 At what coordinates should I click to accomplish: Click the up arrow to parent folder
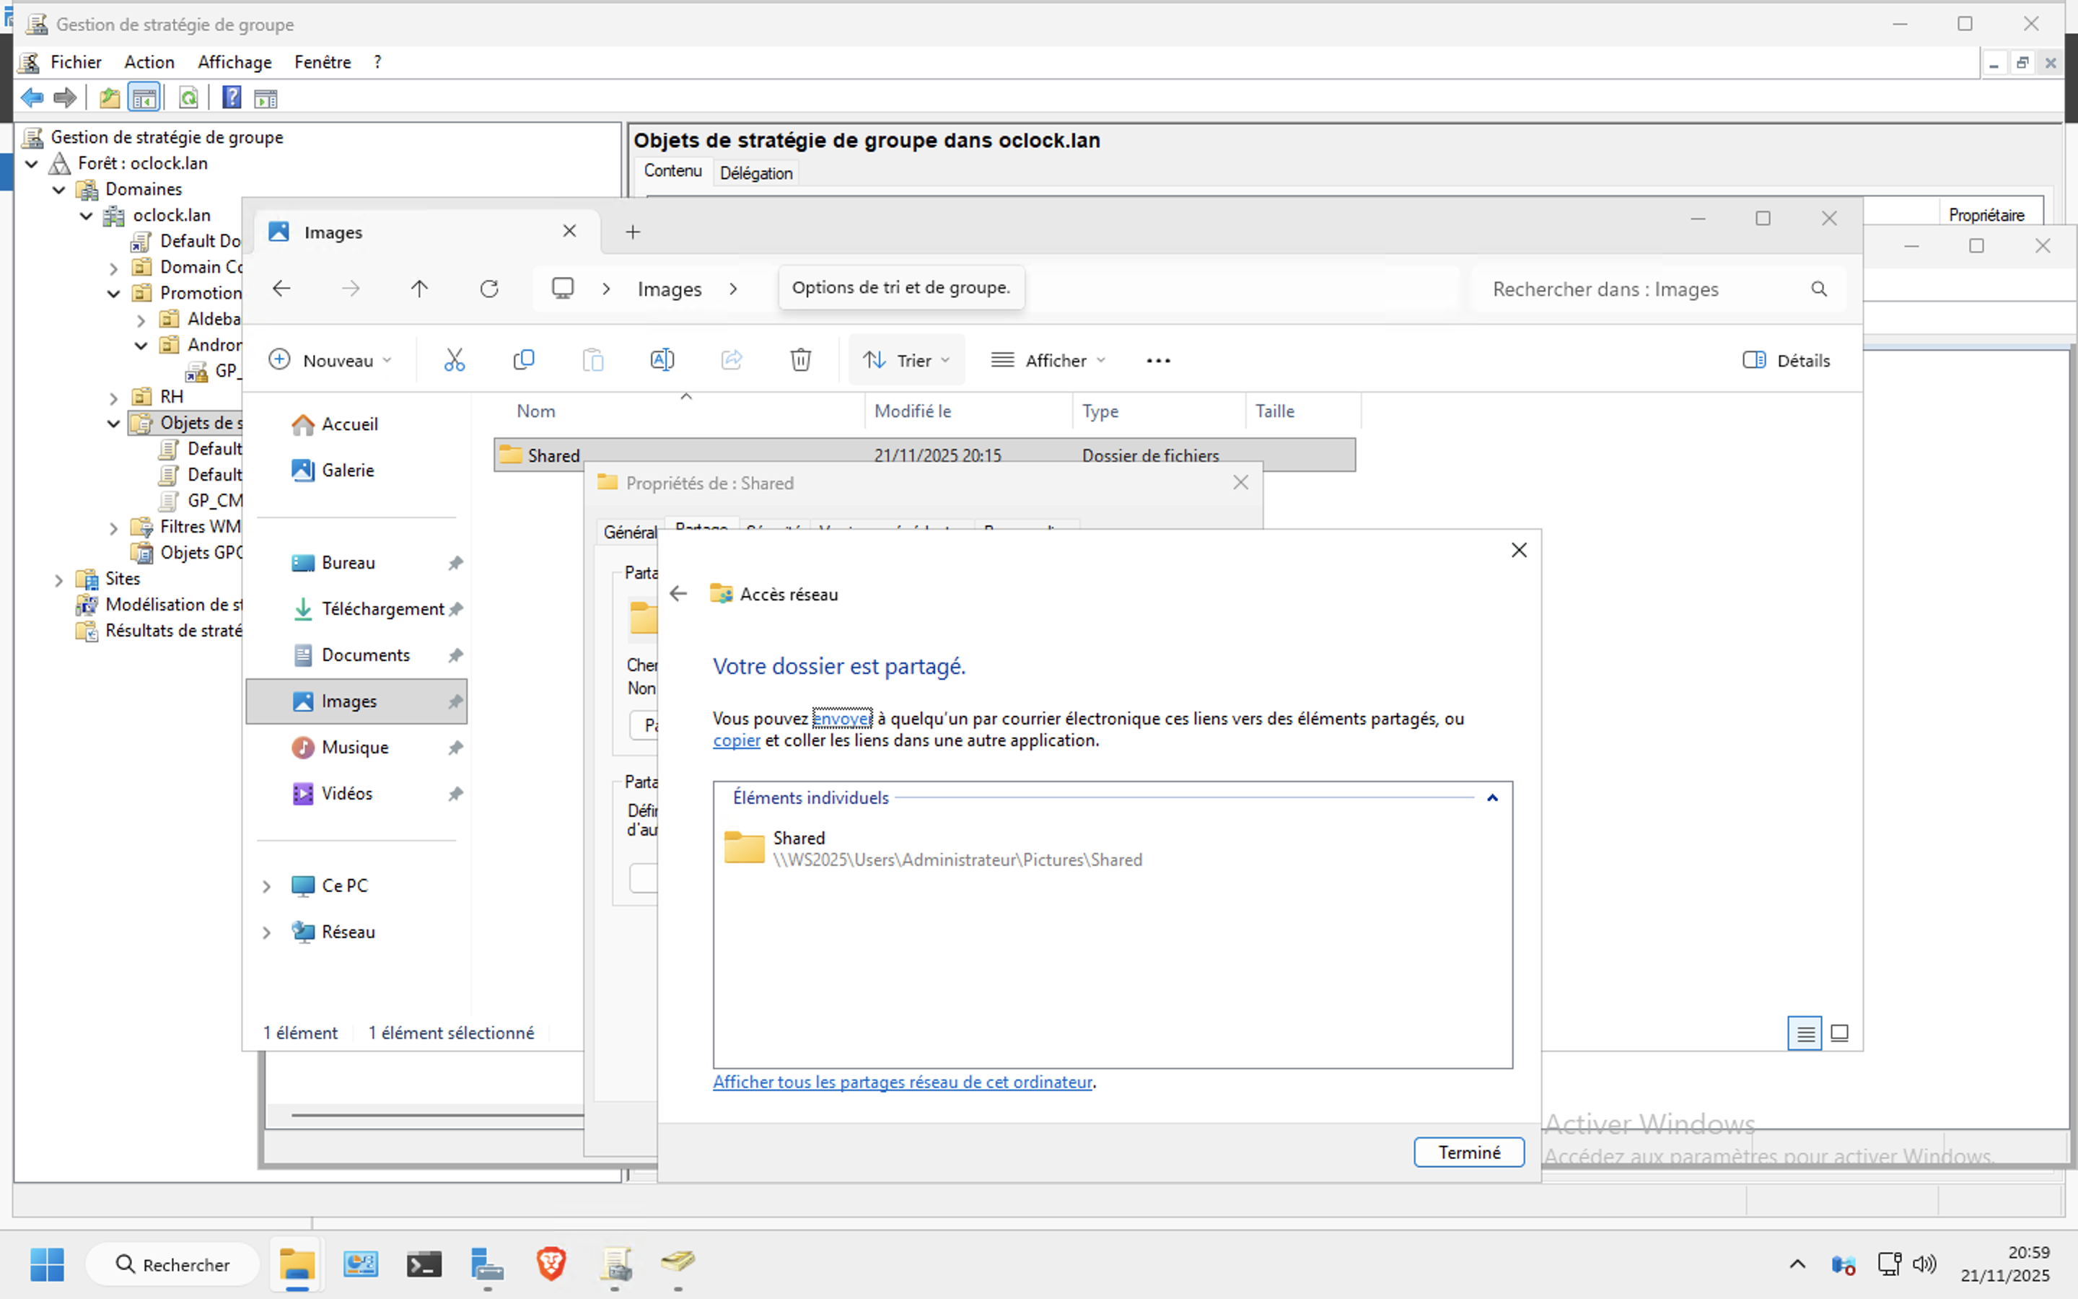tap(419, 289)
